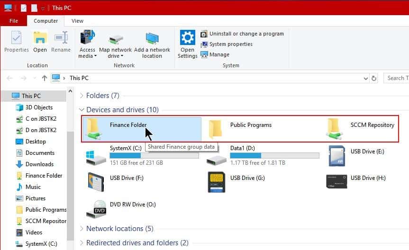Select the Data1 (D:) drive
This screenshot has height=250, width=409.
tap(263, 155)
